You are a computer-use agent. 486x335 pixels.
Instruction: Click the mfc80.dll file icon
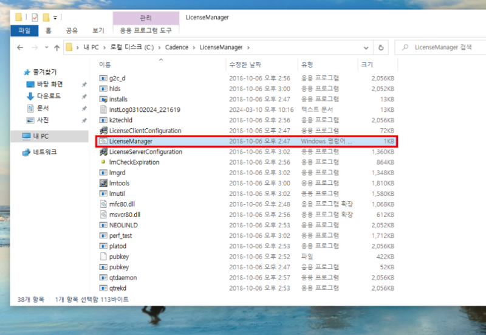(103, 204)
